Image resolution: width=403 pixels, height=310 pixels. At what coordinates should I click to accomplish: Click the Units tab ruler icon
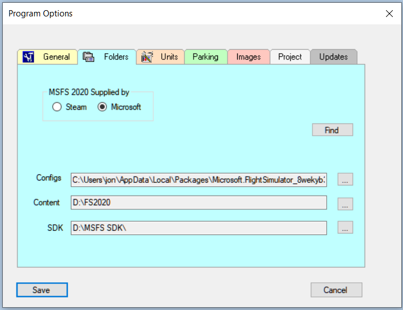[147, 57]
